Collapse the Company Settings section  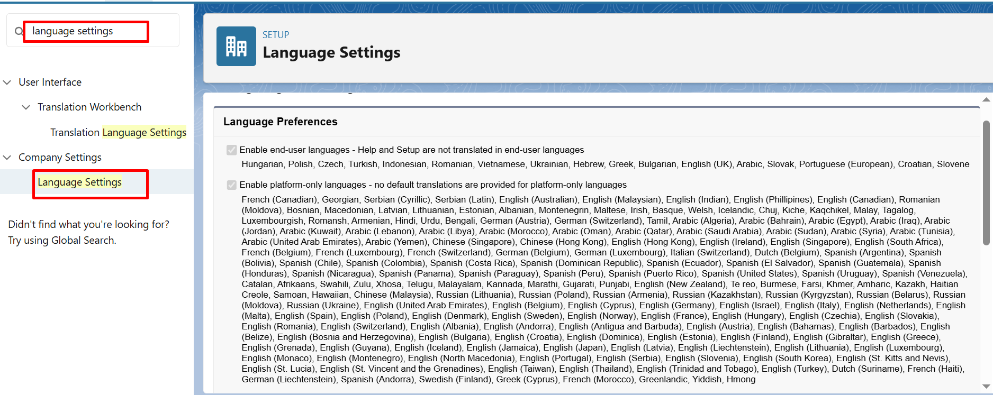click(x=7, y=158)
